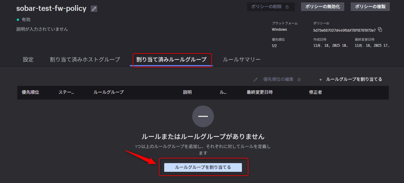Click the ポリシーの複製 button
Viewport: 404px width, 183px height.
(370, 7)
